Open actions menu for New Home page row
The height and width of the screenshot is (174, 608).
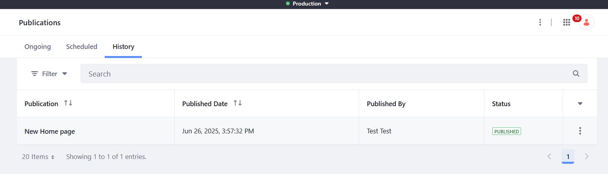click(580, 131)
